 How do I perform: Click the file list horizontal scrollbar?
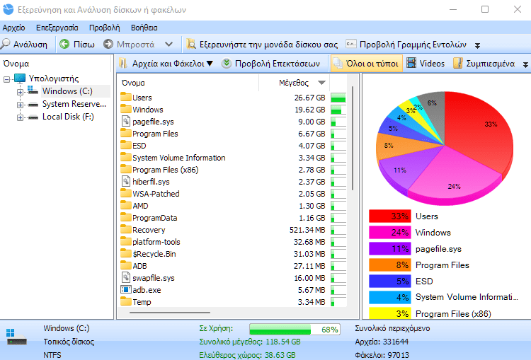tap(170, 313)
